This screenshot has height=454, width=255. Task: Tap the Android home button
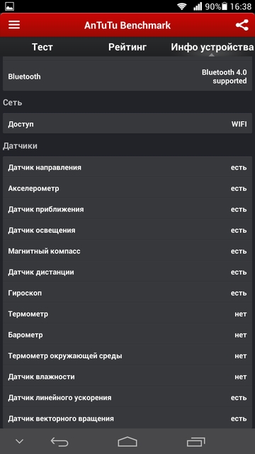(x=127, y=441)
